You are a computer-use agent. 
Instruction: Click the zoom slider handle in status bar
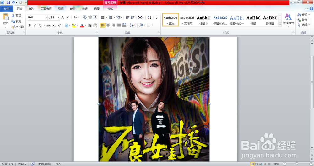(x=297, y=164)
